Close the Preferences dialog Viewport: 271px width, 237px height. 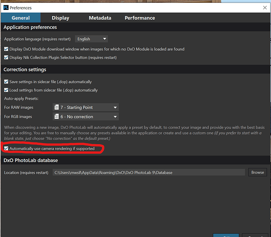click(x=265, y=8)
